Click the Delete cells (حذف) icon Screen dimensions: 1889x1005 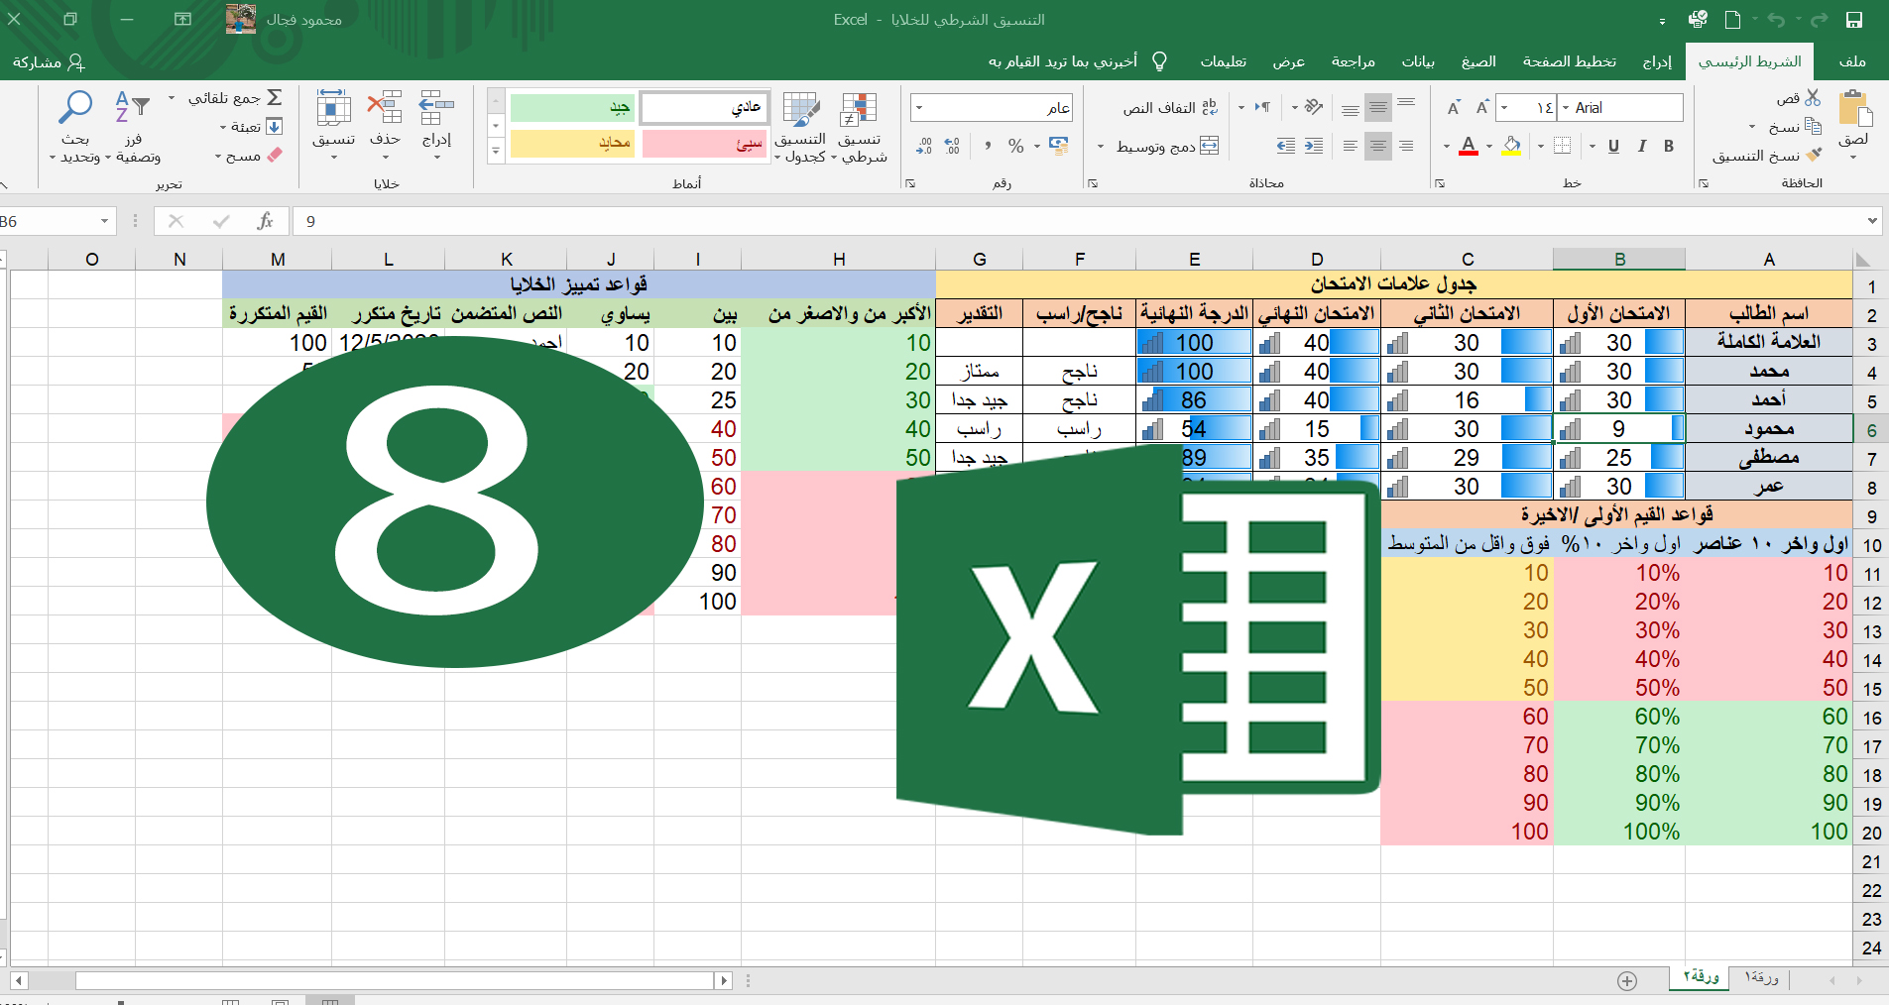385,107
